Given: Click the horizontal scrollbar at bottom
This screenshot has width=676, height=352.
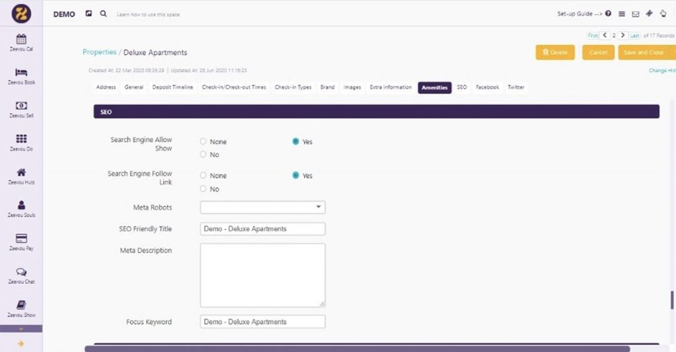Looking at the screenshot, I should [x=357, y=349].
